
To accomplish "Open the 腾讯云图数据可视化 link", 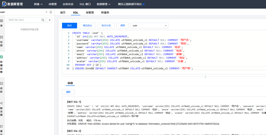I will [130, 4].
